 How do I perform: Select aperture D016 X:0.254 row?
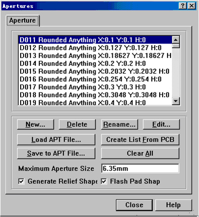point(95,79)
